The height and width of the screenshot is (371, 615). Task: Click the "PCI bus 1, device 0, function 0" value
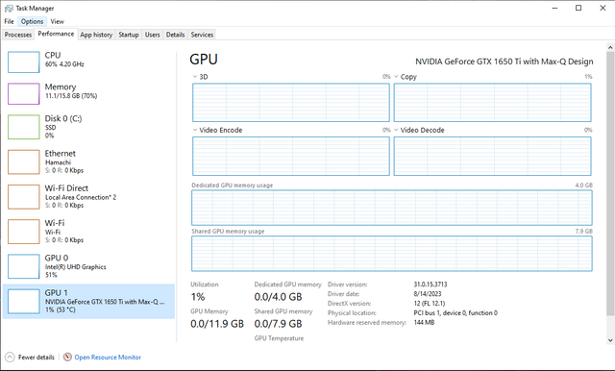(455, 313)
